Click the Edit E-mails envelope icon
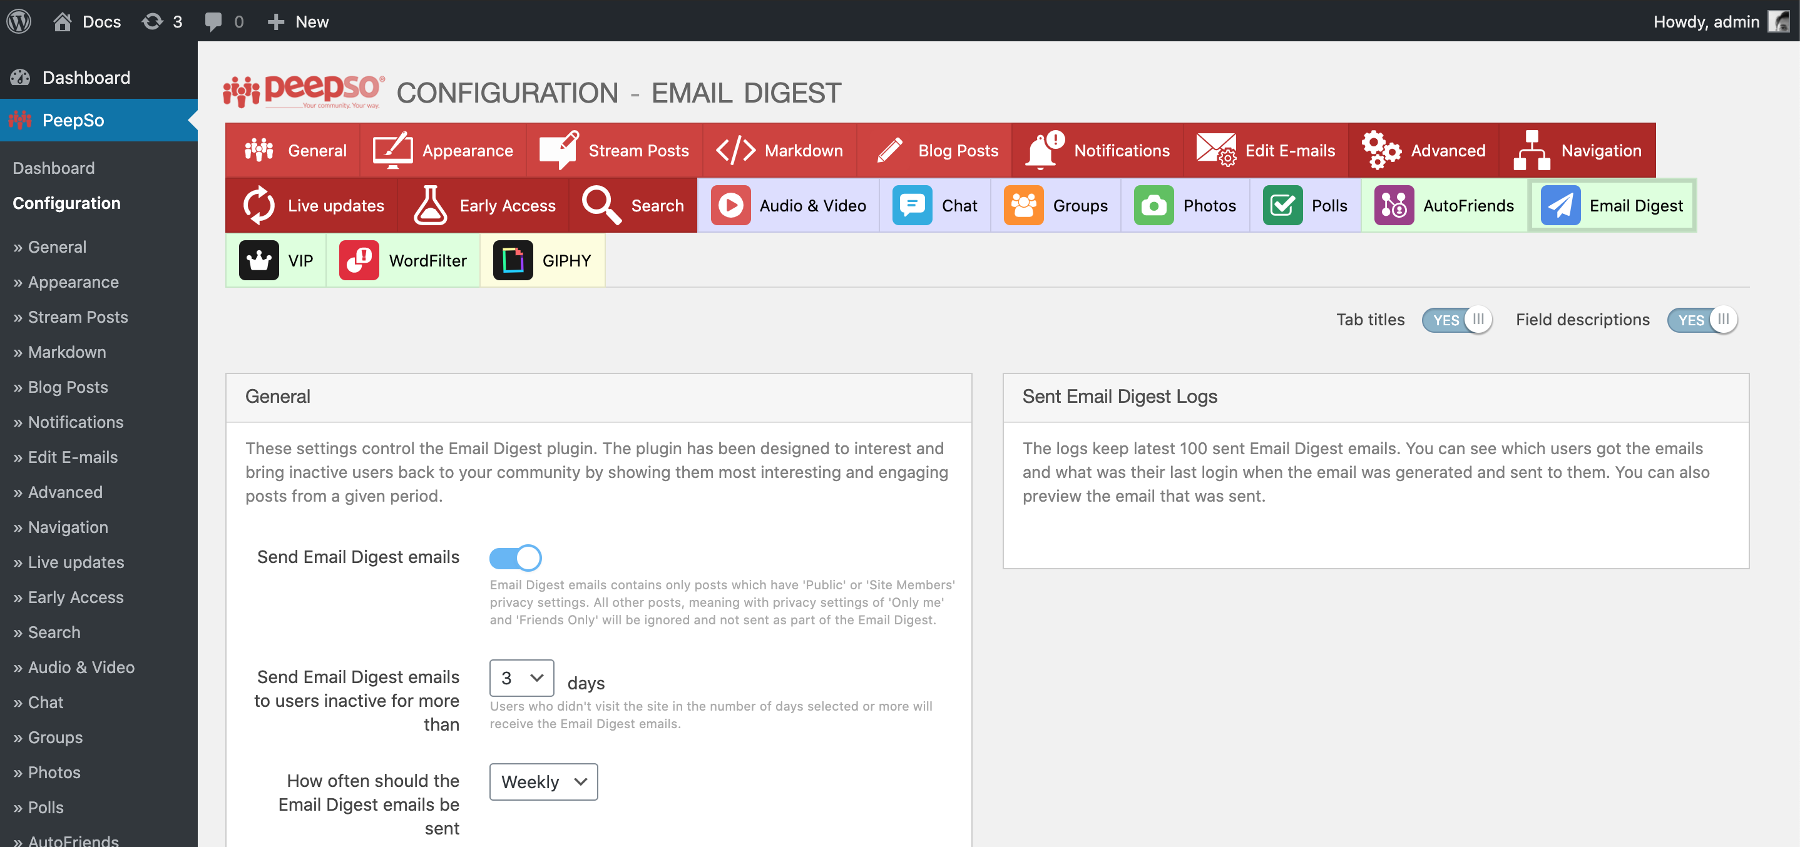Viewport: 1800px width, 847px height. pos(1216,150)
